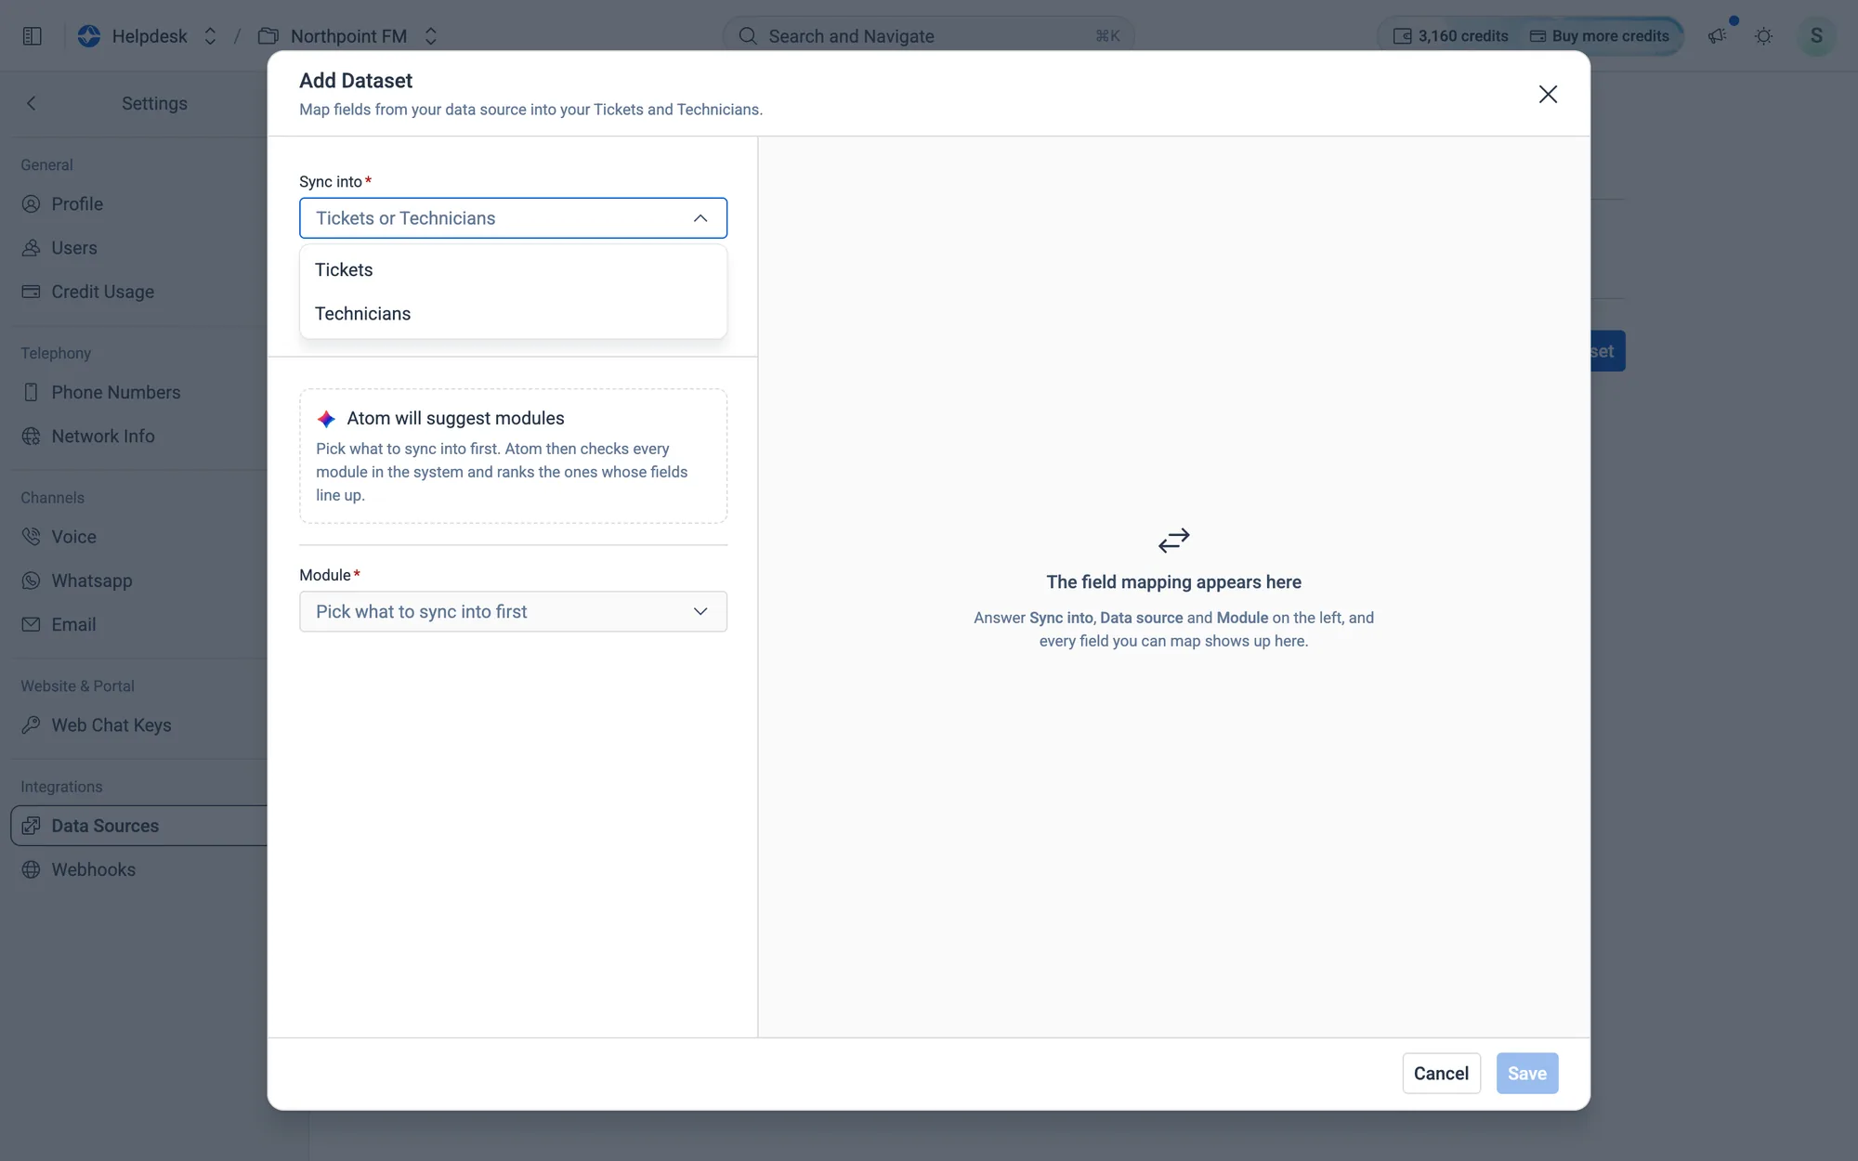This screenshot has height=1161, width=1858.
Task: Click the Phone Numbers icon
Action: click(32, 392)
